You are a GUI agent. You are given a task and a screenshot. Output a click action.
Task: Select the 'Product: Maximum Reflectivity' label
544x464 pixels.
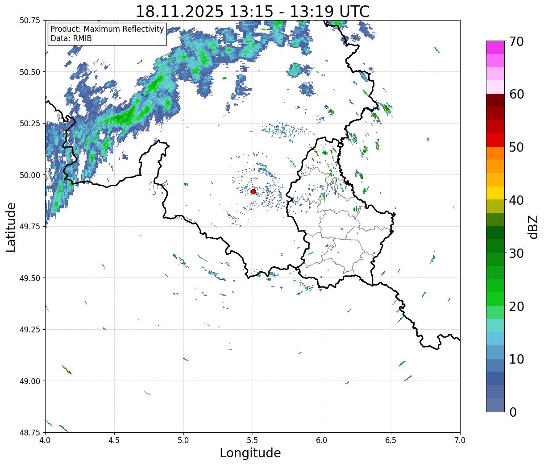coord(107,29)
